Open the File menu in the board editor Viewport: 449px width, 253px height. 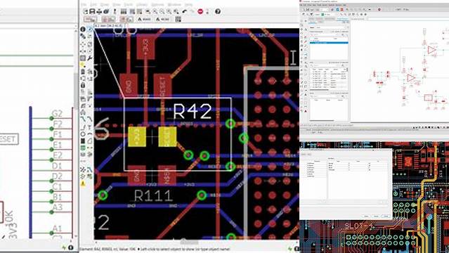[x=84, y=4]
